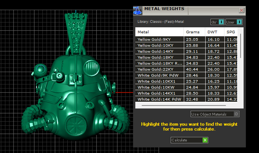The width and height of the screenshot is (259, 153).
Task: Select the White Gold:10KW row
Action: 186,87
